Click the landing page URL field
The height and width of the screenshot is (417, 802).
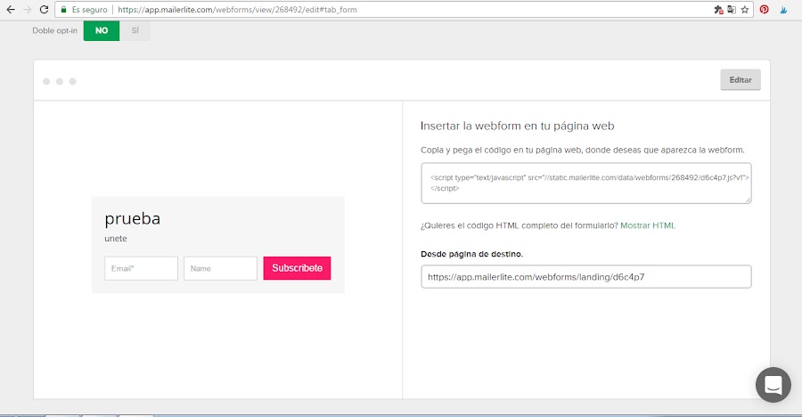coord(586,277)
